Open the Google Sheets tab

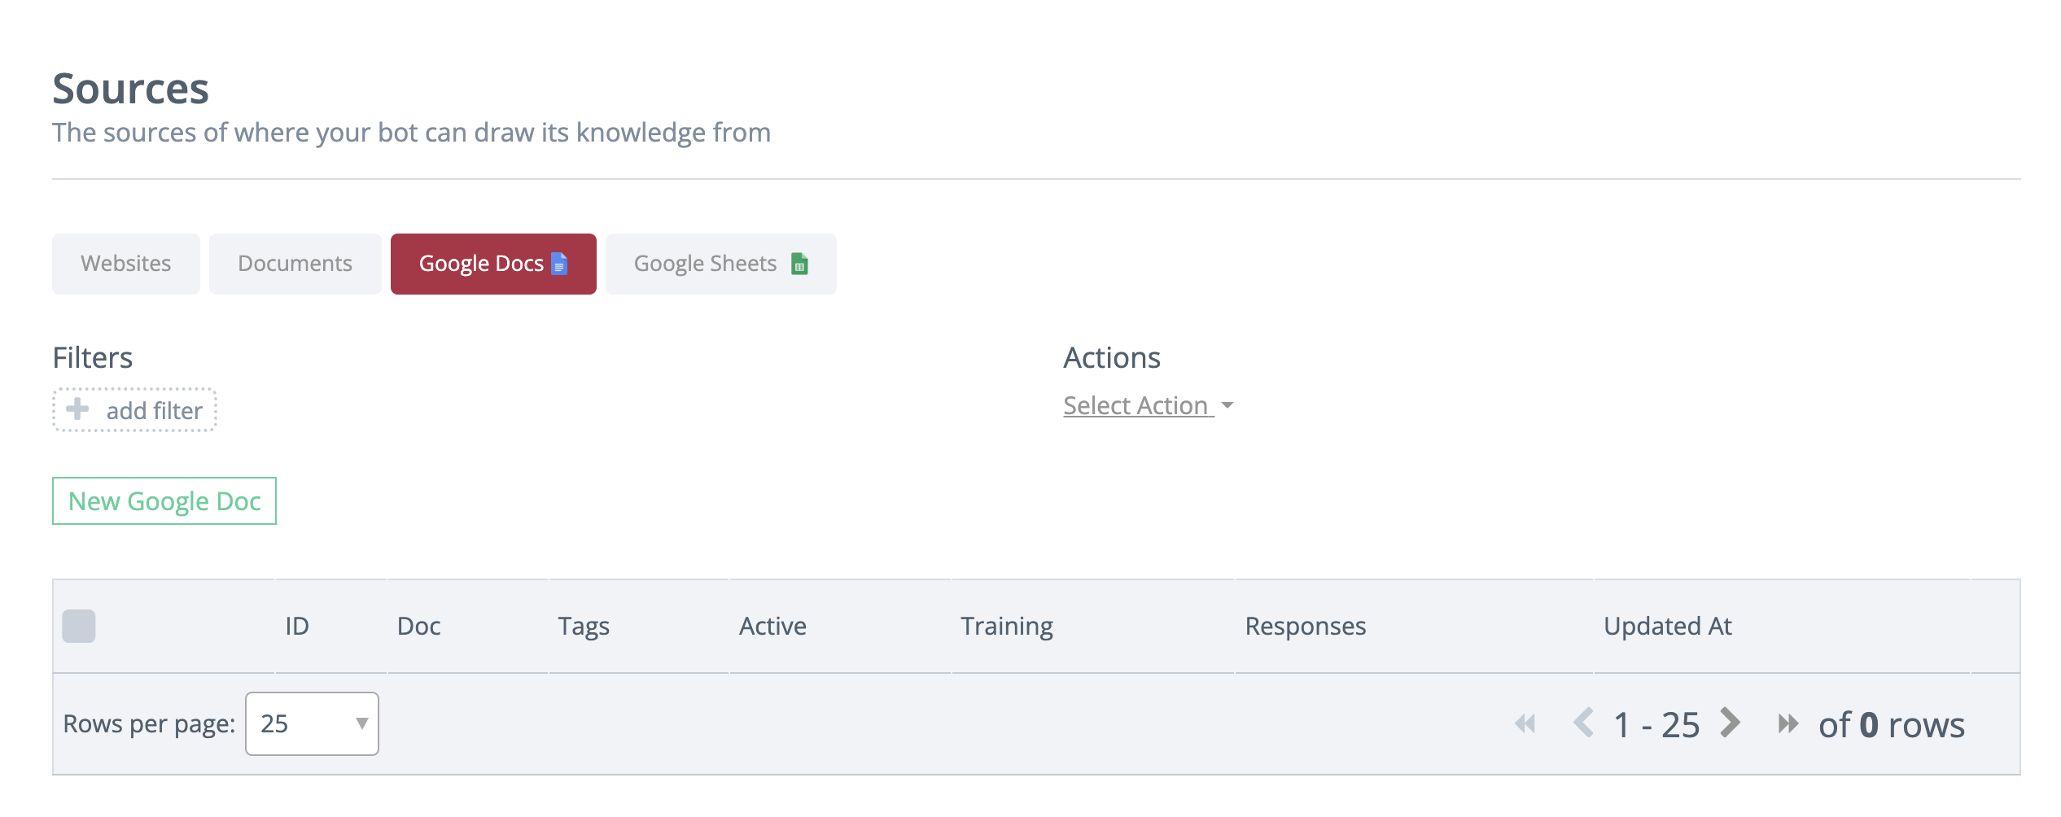720,264
